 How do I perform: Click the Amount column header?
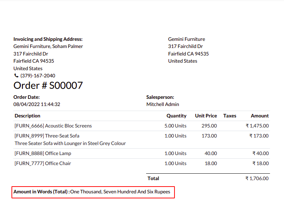click(x=260, y=116)
